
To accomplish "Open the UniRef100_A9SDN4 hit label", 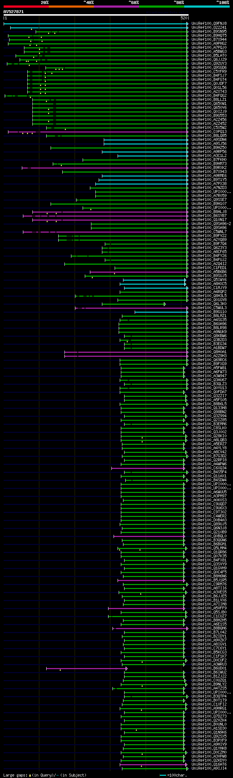I will pyautogui.click(x=209, y=139).
